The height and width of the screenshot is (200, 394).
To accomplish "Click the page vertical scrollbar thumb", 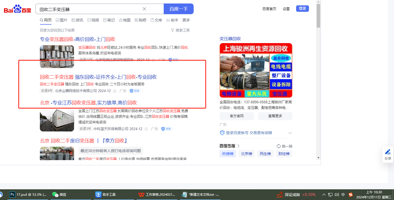I will click(x=318, y=16).
